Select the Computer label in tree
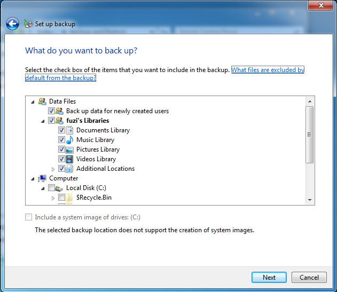337x292 pixels. pos(64,178)
